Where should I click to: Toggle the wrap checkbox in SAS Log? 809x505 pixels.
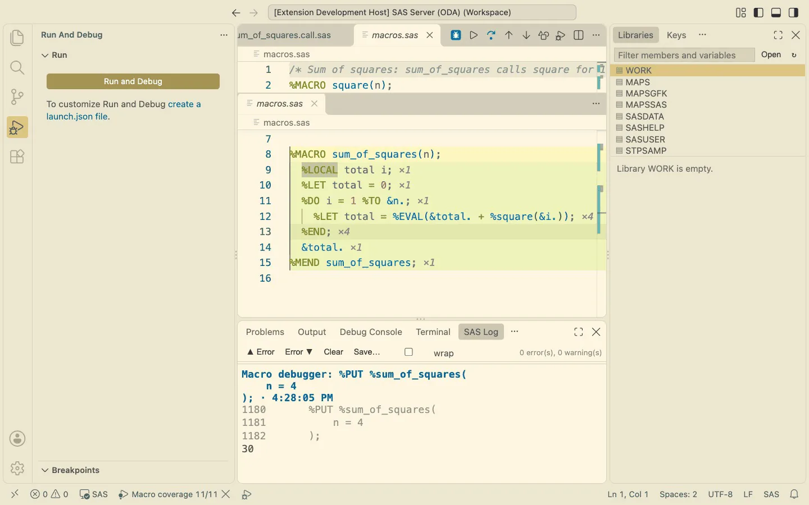click(409, 352)
